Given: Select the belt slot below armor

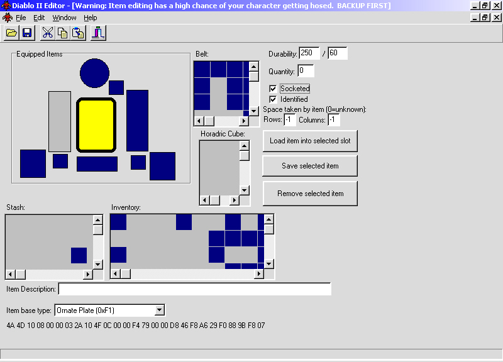Looking at the screenshot, I should (97, 164).
